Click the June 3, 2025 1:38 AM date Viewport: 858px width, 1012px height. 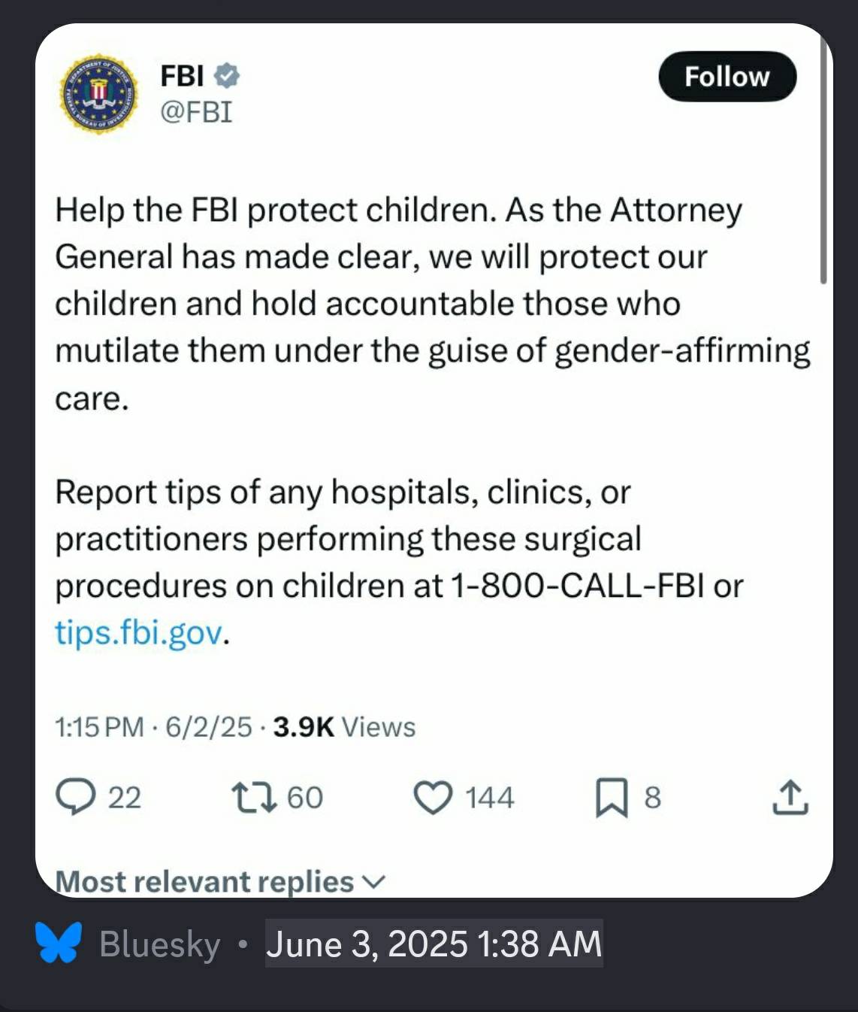click(x=434, y=944)
